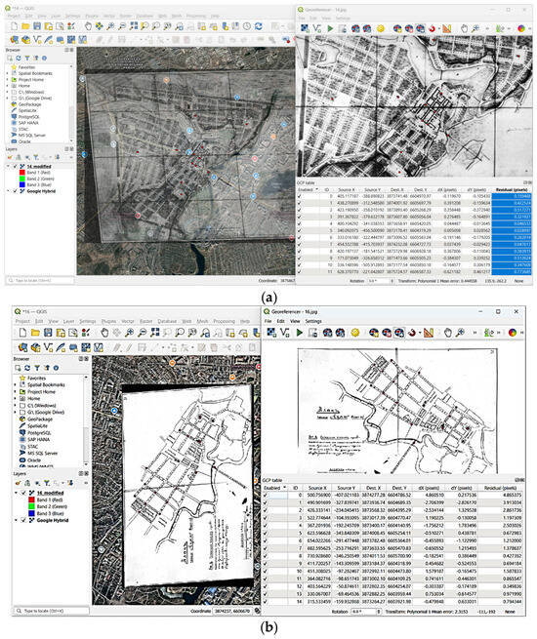
Task: Expand Spatial Bookmarks in lower Browser panel
Action: pyautogui.click(x=17, y=384)
